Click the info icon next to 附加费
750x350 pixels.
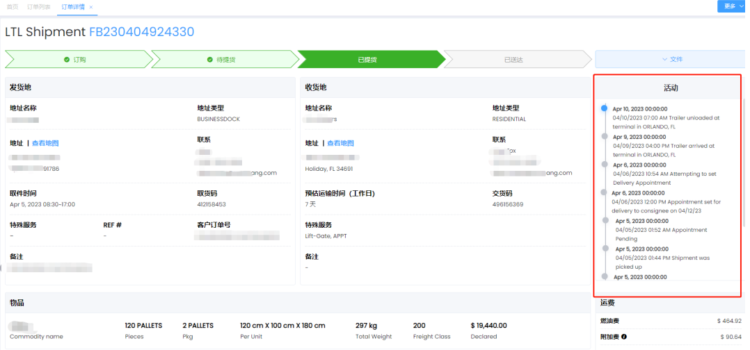[x=624, y=337]
